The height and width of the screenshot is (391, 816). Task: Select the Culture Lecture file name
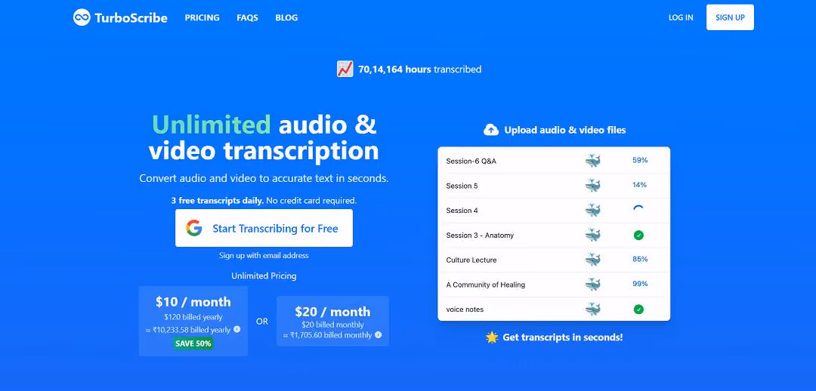click(x=471, y=260)
